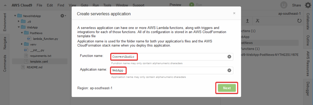Click the .c9 folder icon
This screenshot has width=313, height=105.
tap(23, 21)
